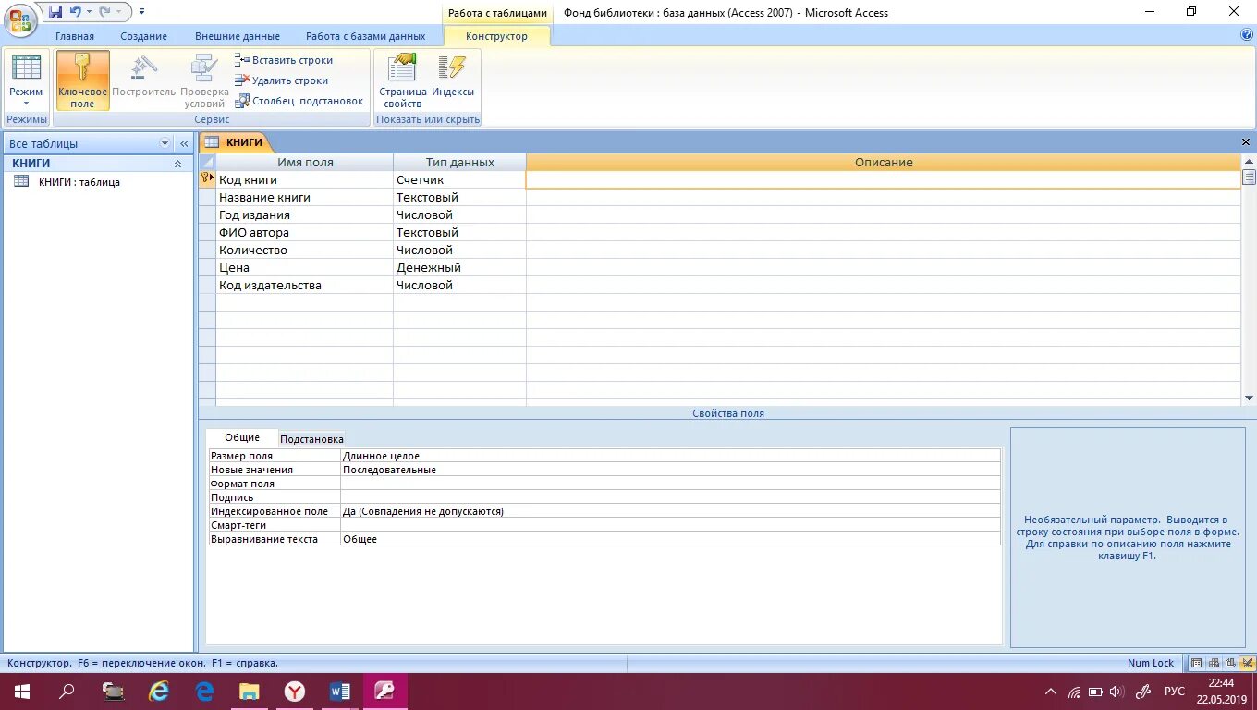The height and width of the screenshot is (710, 1257).
Task: Click the Денежный data type cell
Action: click(460, 267)
